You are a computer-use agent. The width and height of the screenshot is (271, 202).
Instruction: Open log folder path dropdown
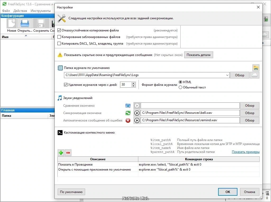click(x=227, y=75)
